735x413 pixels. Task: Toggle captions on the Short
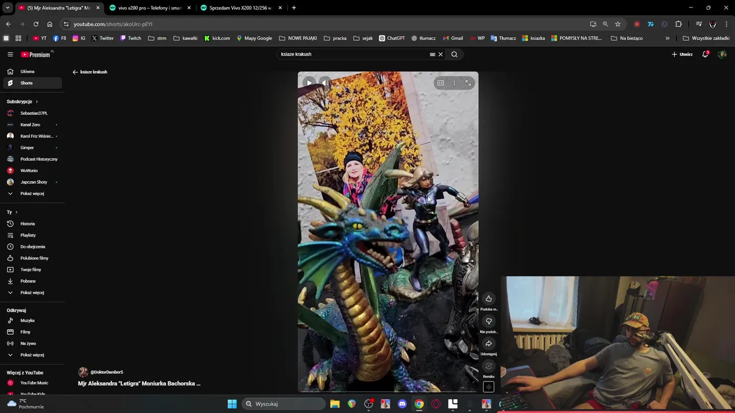click(x=440, y=83)
